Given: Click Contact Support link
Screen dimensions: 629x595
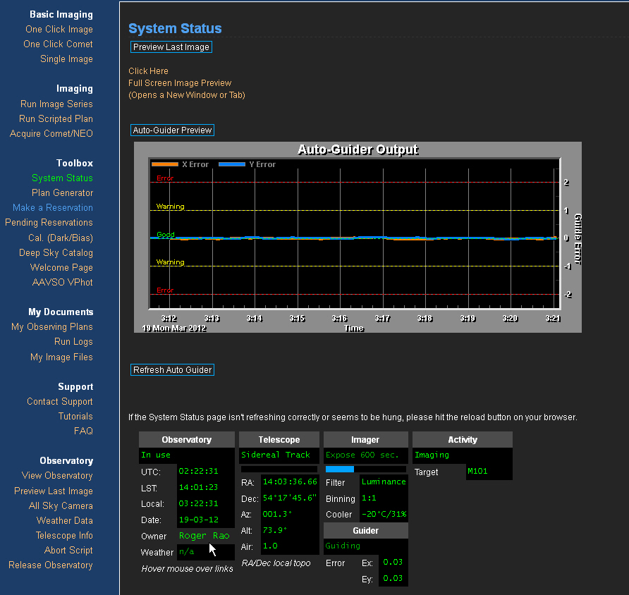Looking at the screenshot, I should pos(60,401).
